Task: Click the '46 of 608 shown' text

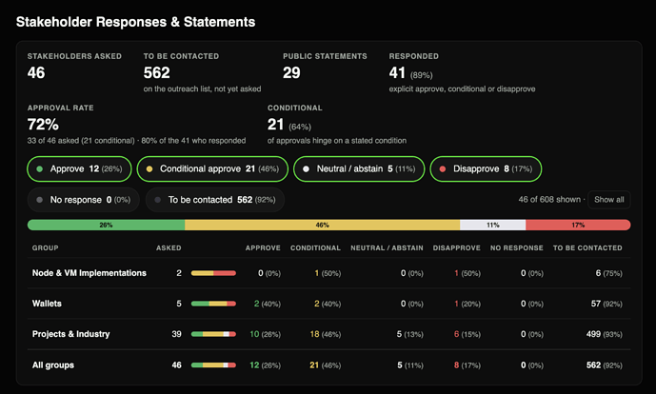Action: 549,200
